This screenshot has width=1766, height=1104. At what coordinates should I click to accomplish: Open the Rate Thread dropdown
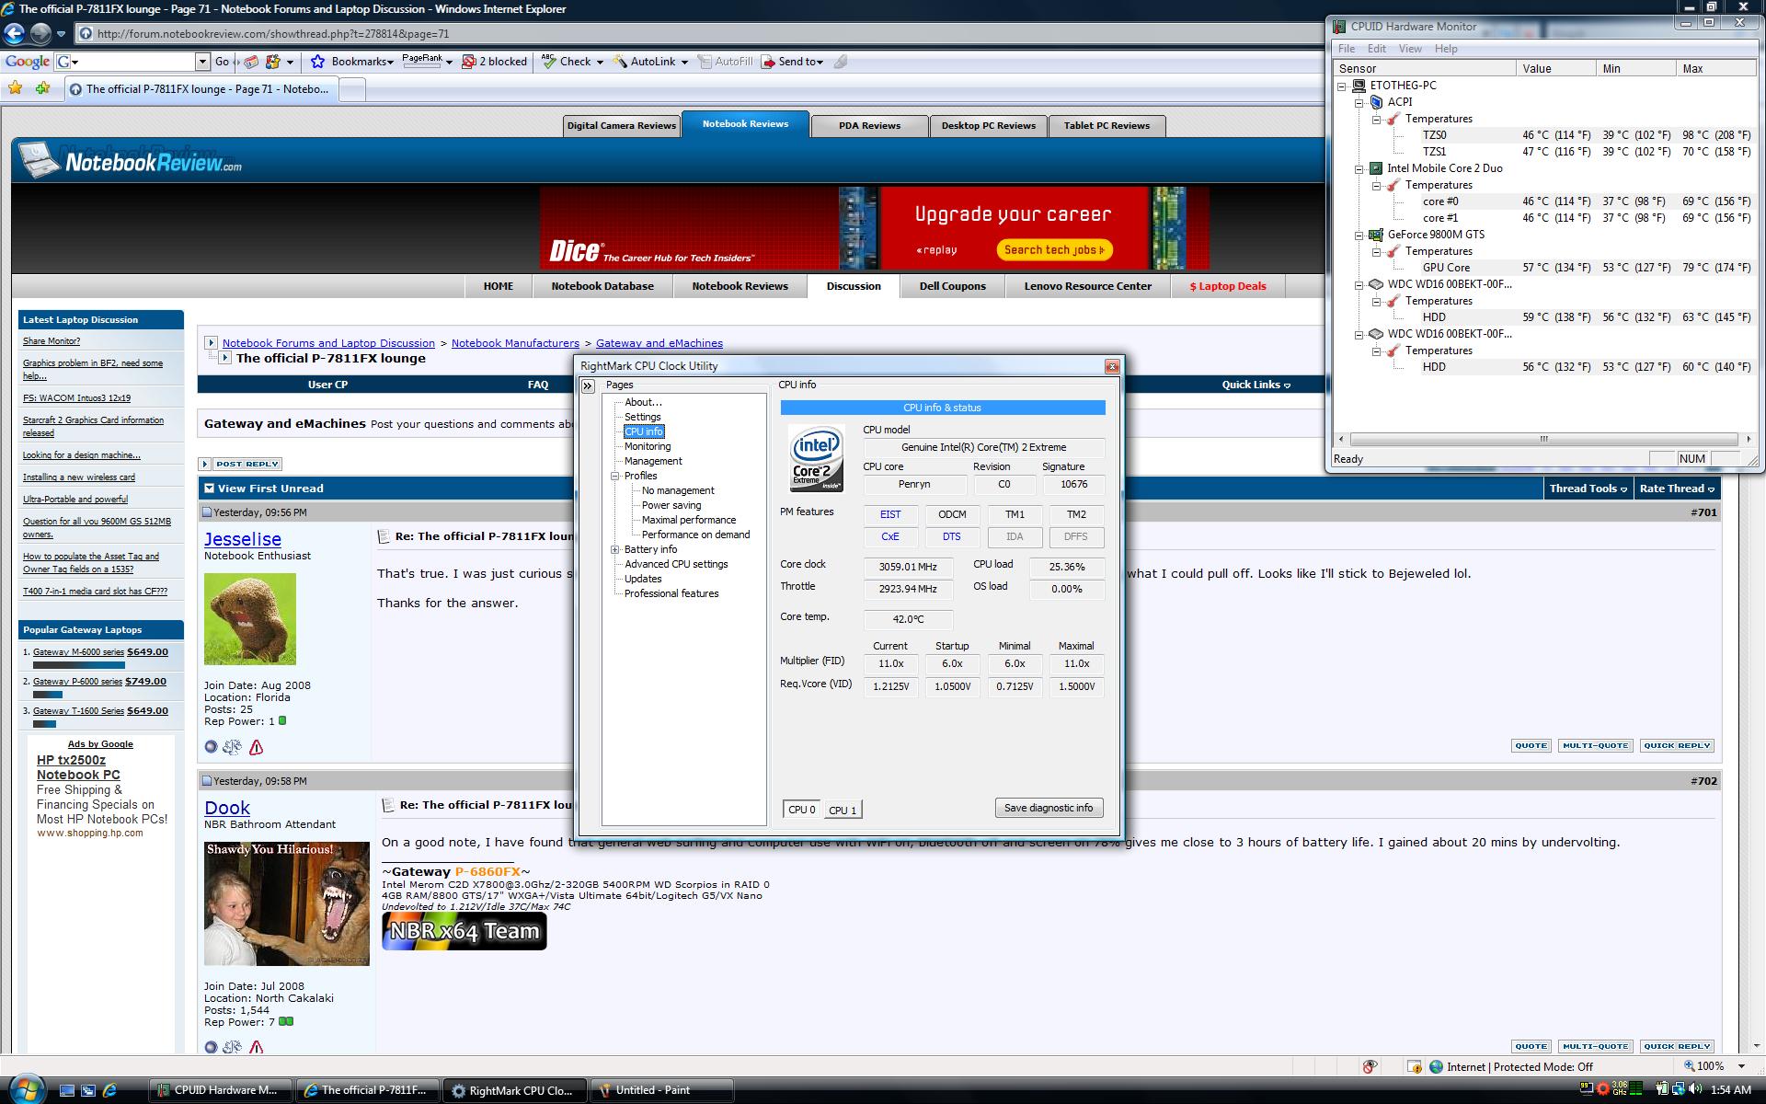click(1677, 489)
